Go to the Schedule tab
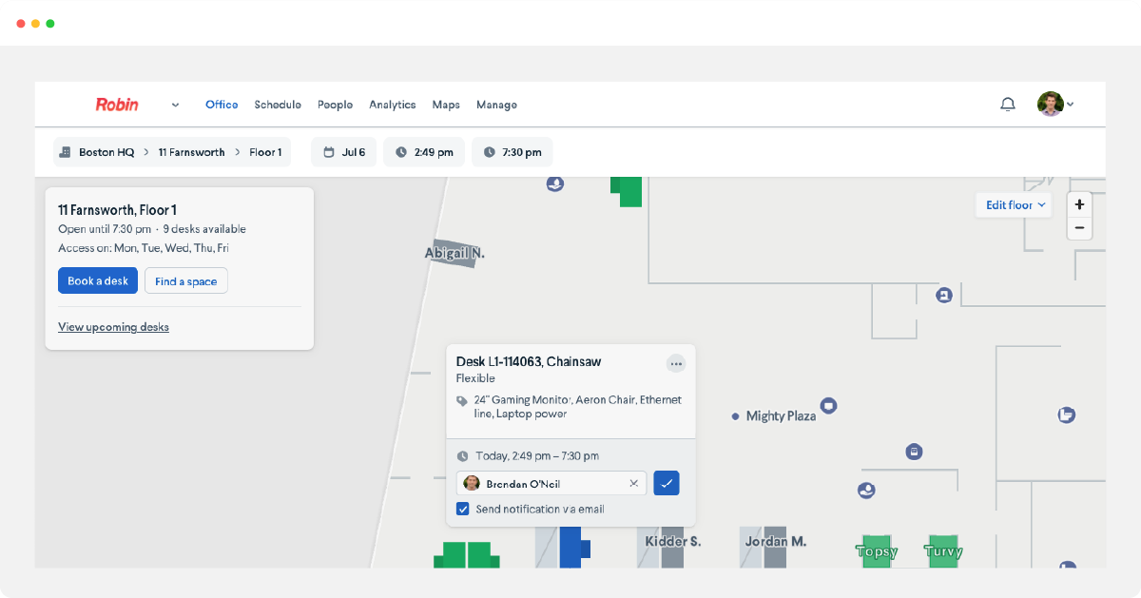The width and height of the screenshot is (1141, 598). (278, 105)
